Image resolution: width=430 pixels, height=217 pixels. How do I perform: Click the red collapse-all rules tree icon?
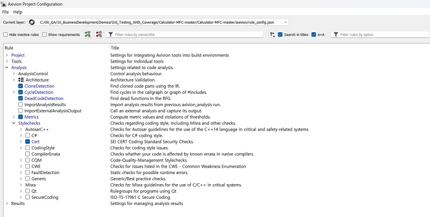point(99,34)
